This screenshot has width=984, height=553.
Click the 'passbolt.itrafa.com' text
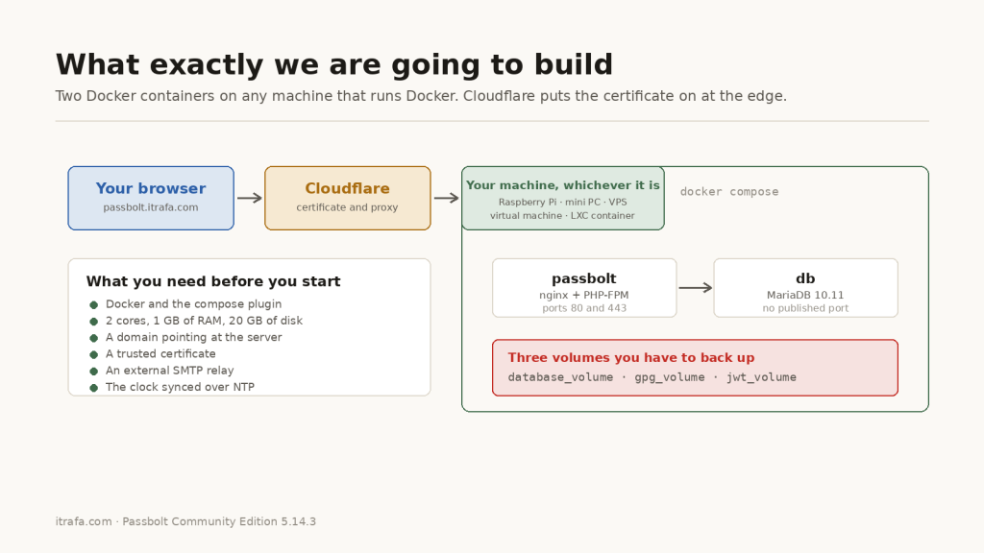coord(151,207)
